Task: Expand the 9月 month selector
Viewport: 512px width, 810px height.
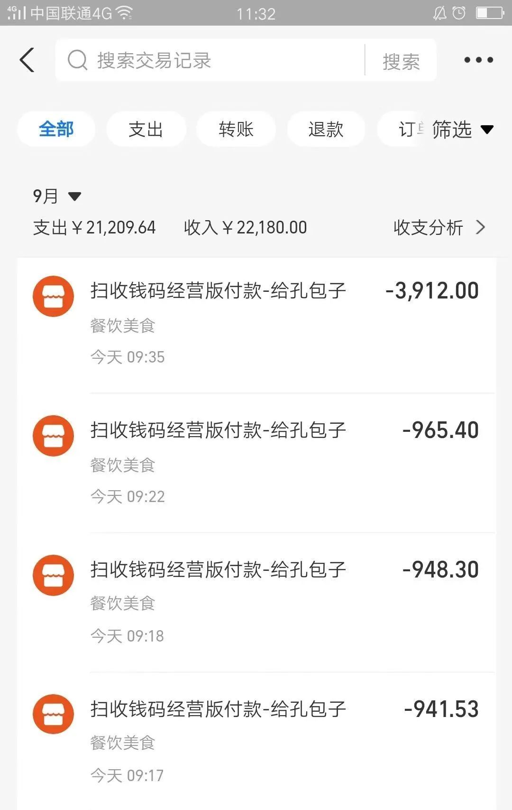Action: coord(56,196)
